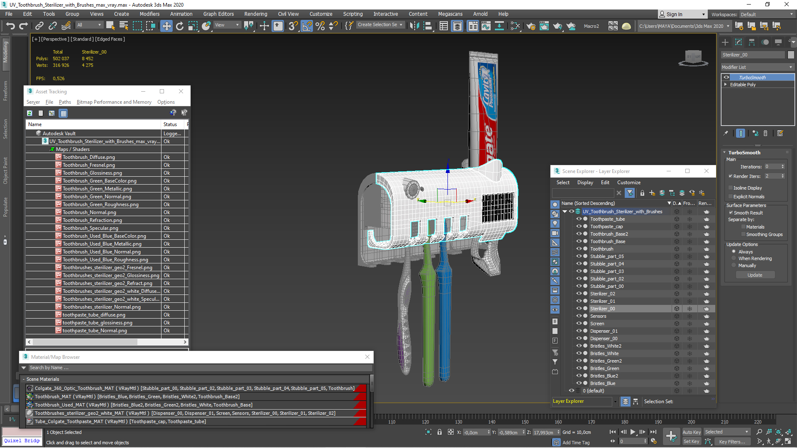This screenshot has width=797, height=448.
Task: Click the Zoom Extents Selected icon
Action: click(x=778, y=432)
